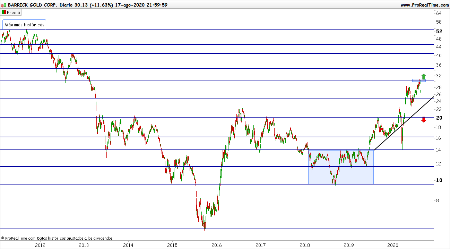Click the 12 price scale label
The image size is (450, 249).
439,164
